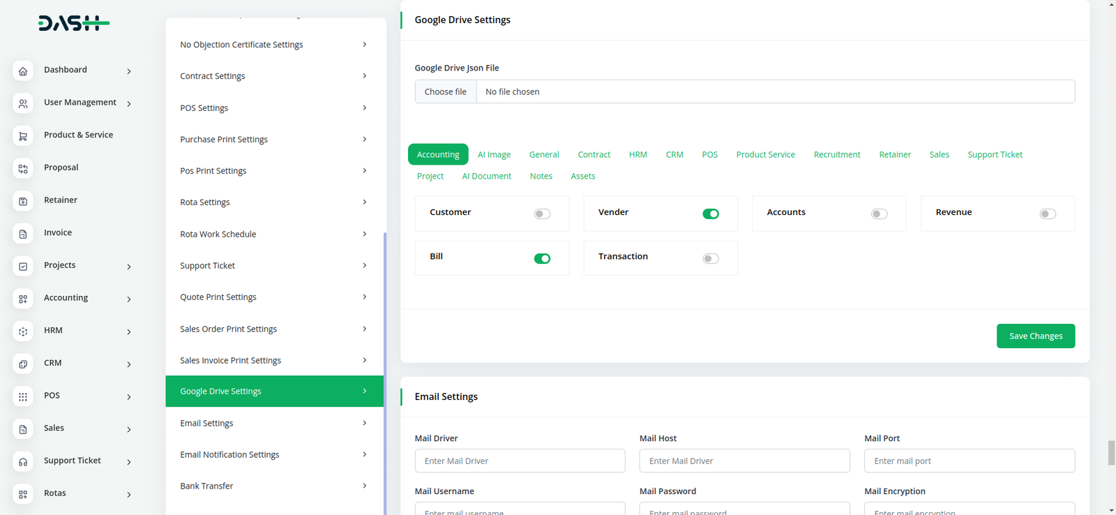This screenshot has height=515, width=1116.
Task: Enable the Customer toggle
Action: [542, 214]
